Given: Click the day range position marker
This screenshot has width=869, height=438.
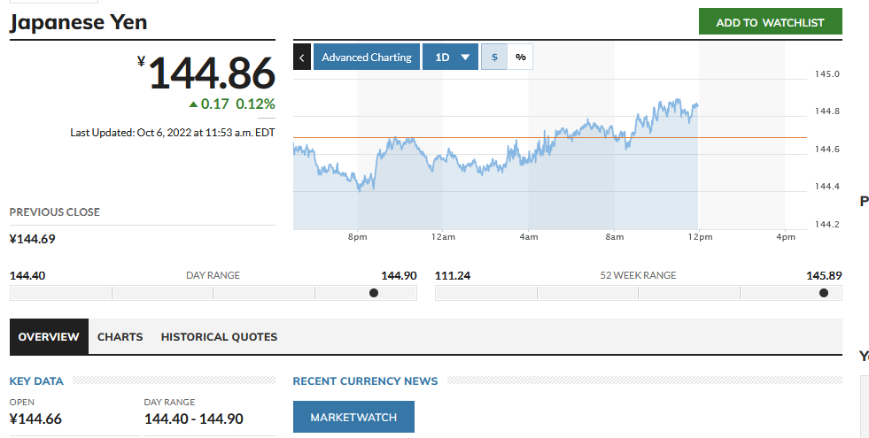Looking at the screenshot, I should [x=374, y=293].
